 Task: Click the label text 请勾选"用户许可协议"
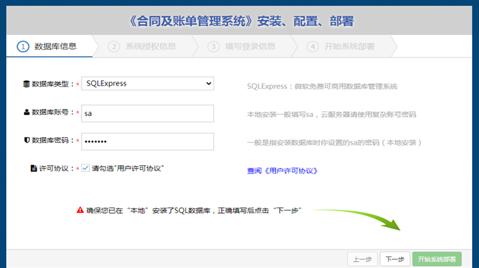point(128,168)
